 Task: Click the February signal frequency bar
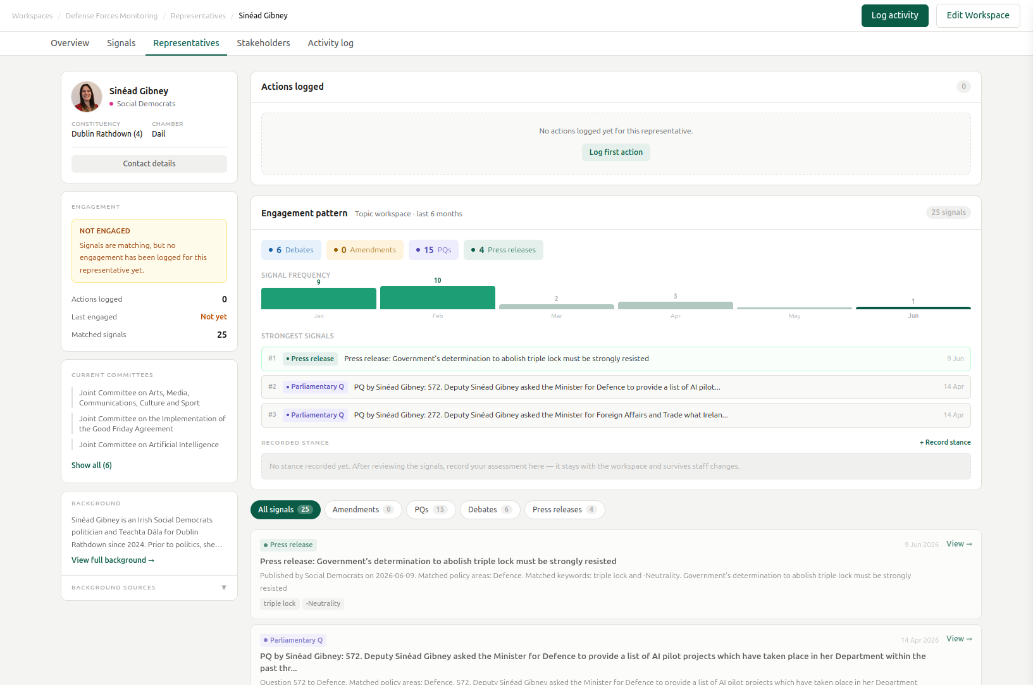438,297
